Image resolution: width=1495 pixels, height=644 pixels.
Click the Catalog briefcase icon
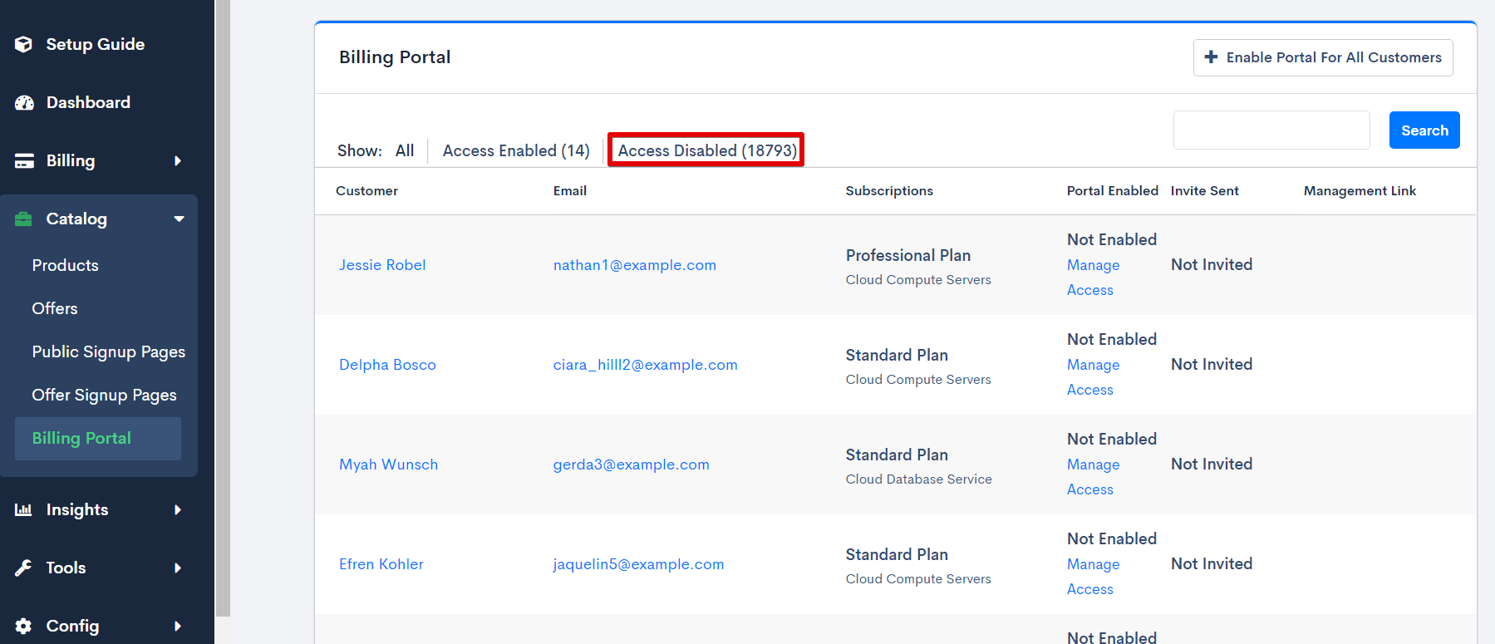click(x=24, y=219)
